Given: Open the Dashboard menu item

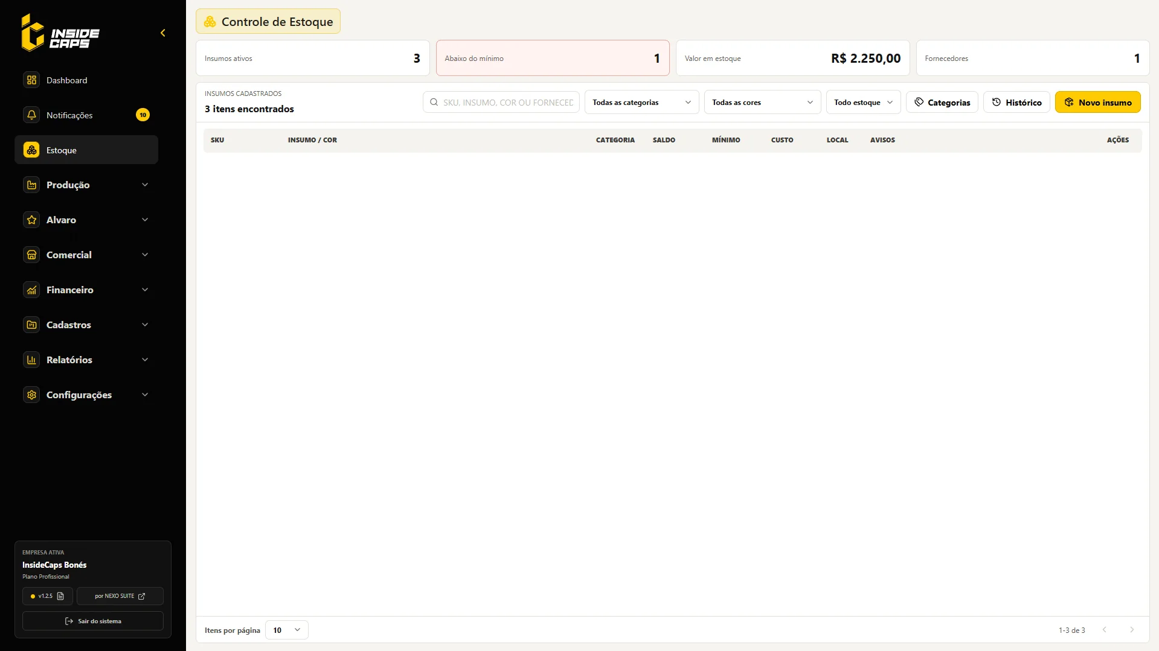Looking at the screenshot, I should click(86, 80).
